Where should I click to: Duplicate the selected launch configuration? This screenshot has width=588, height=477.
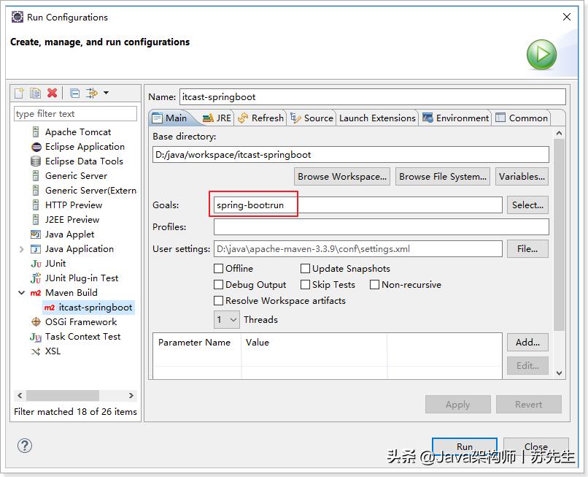[36, 93]
